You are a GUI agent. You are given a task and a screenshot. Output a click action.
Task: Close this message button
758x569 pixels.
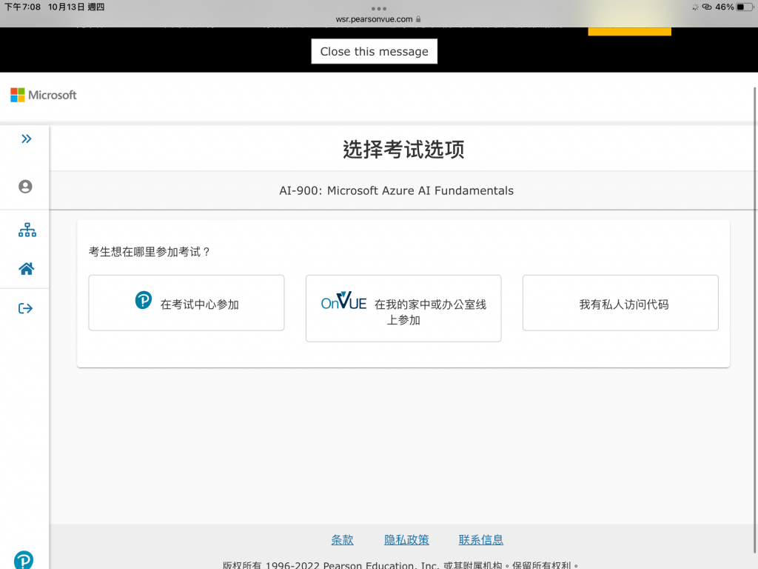click(374, 51)
